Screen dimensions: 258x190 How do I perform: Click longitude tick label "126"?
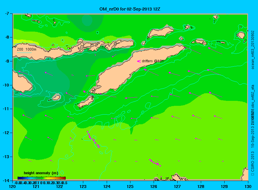click(x=154, y=186)
